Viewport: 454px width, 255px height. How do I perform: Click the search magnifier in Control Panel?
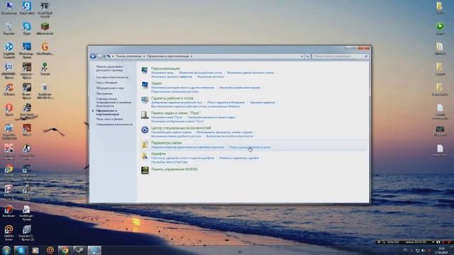pyautogui.click(x=366, y=57)
